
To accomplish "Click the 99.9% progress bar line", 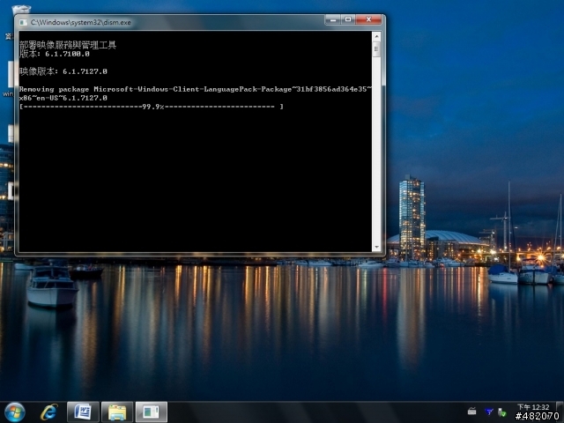I will click(152, 107).
